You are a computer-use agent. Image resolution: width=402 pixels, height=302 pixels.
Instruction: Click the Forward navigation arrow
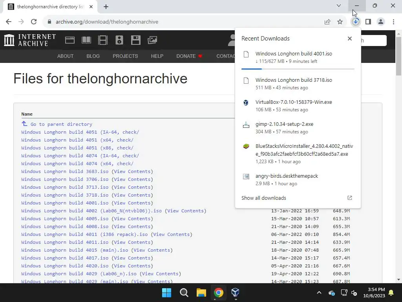click(21, 22)
